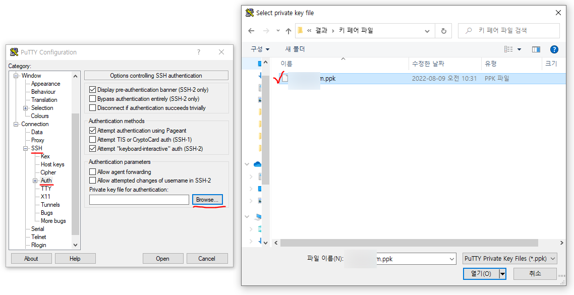This screenshot has width=574, height=295.
Task: Open file dialog help icon
Action: pos(554,49)
